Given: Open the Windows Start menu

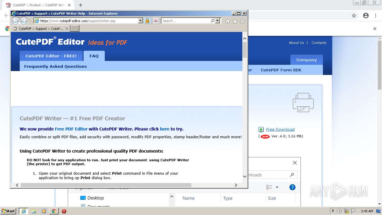Looking at the screenshot, I should pos(8,211).
